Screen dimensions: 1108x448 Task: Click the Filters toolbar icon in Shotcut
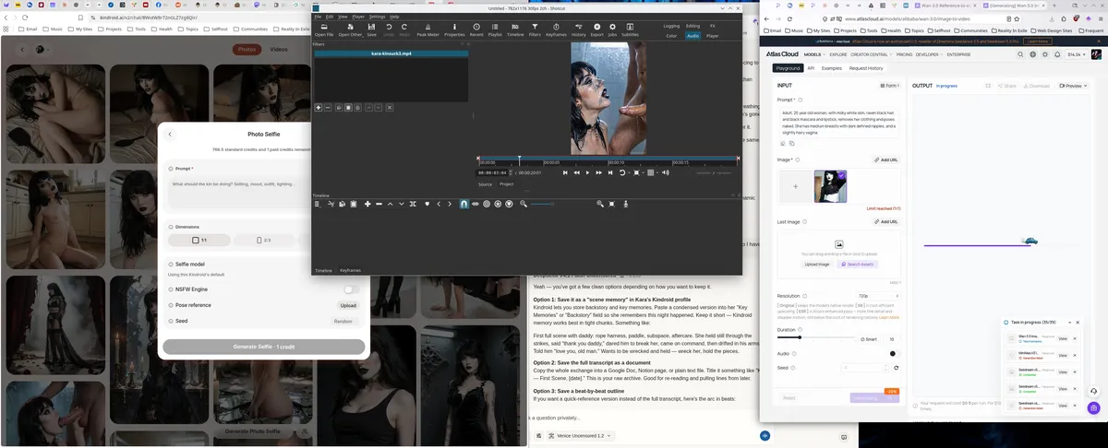[535, 30]
